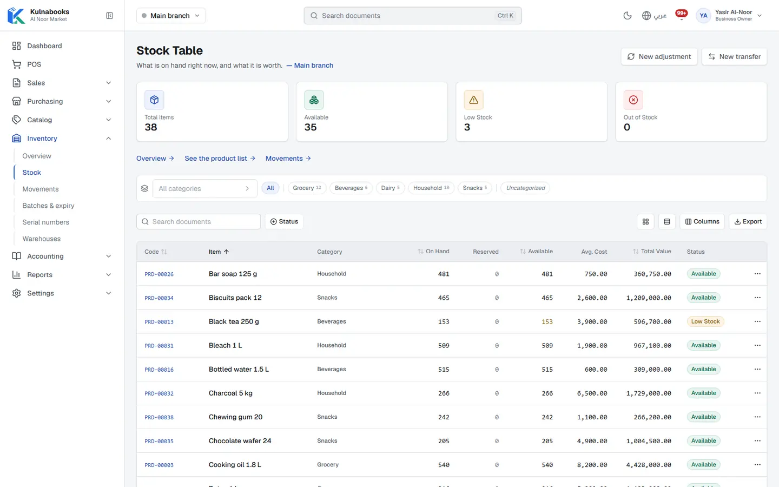Screen dimensions: 779x487
Task: Filter by Beverages category chip
Action: point(351,188)
